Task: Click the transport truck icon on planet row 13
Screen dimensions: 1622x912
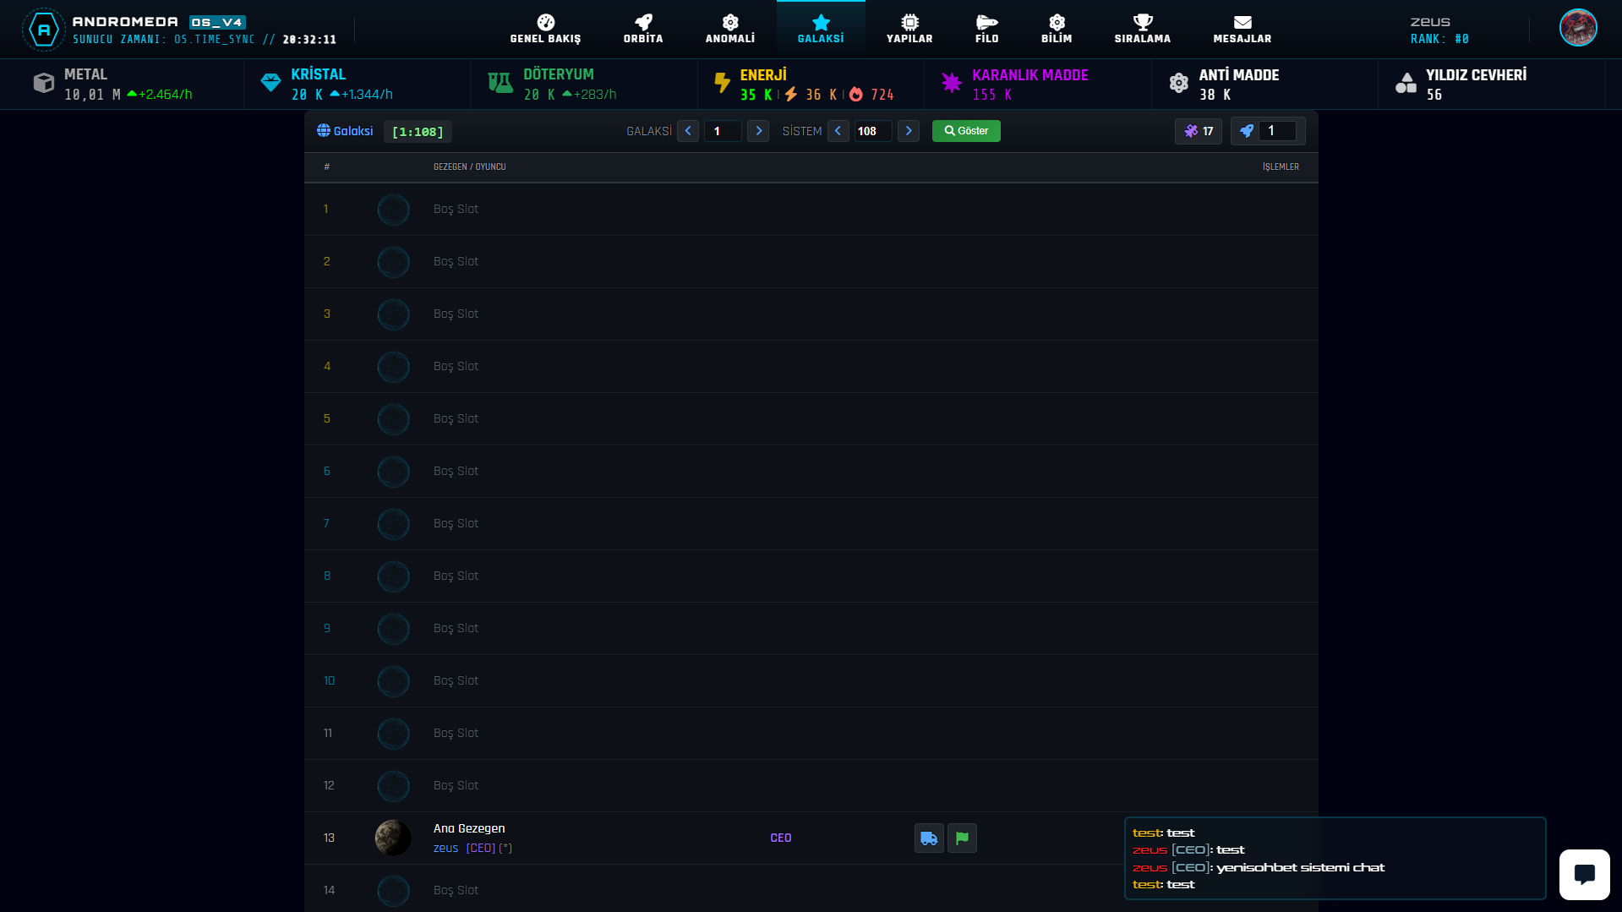Action: point(929,838)
